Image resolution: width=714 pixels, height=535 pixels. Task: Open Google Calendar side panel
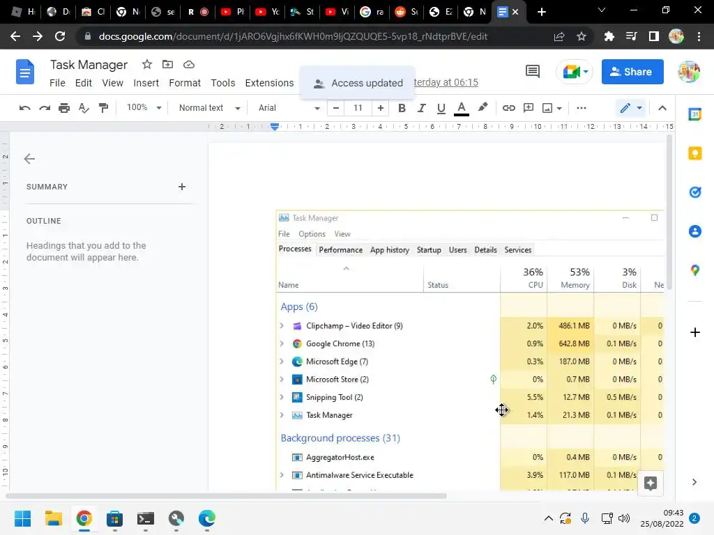click(x=694, y=114)
